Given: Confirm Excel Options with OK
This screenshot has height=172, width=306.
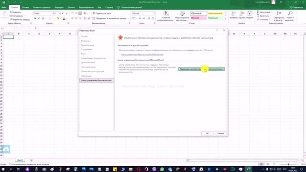Looking at the screenshot, I should (x=207, y=133).
